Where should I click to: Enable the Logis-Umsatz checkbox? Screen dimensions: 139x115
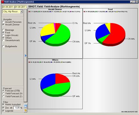coord(3,35)
